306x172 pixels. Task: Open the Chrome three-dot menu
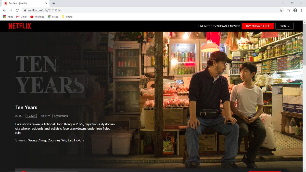(x=302, y=10)
